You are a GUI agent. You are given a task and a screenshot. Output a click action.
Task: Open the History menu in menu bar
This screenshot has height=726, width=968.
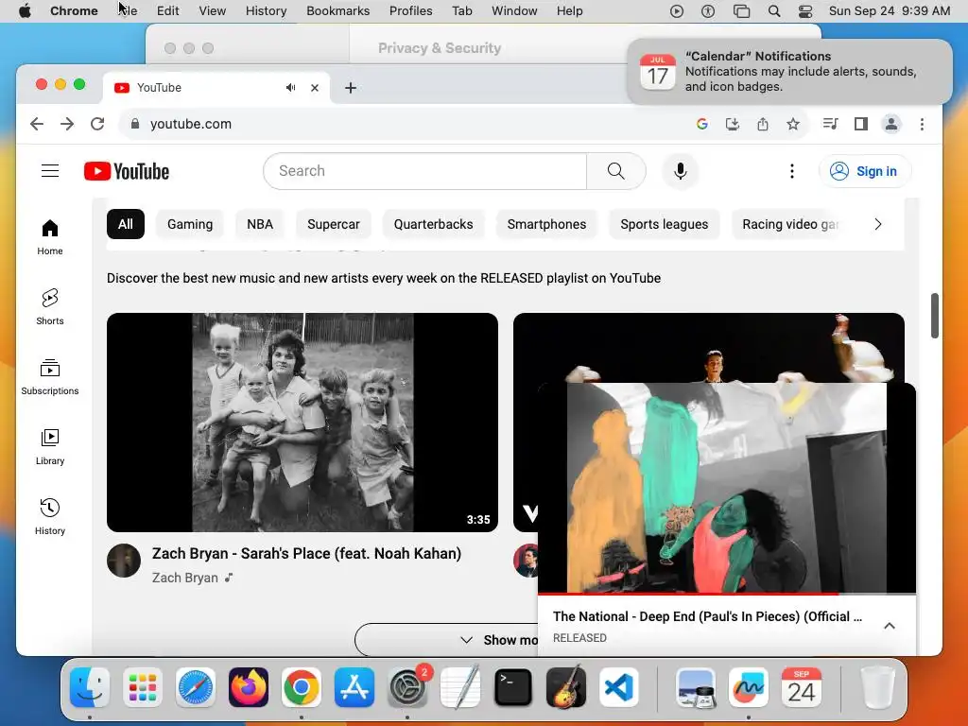click(266, 11)
